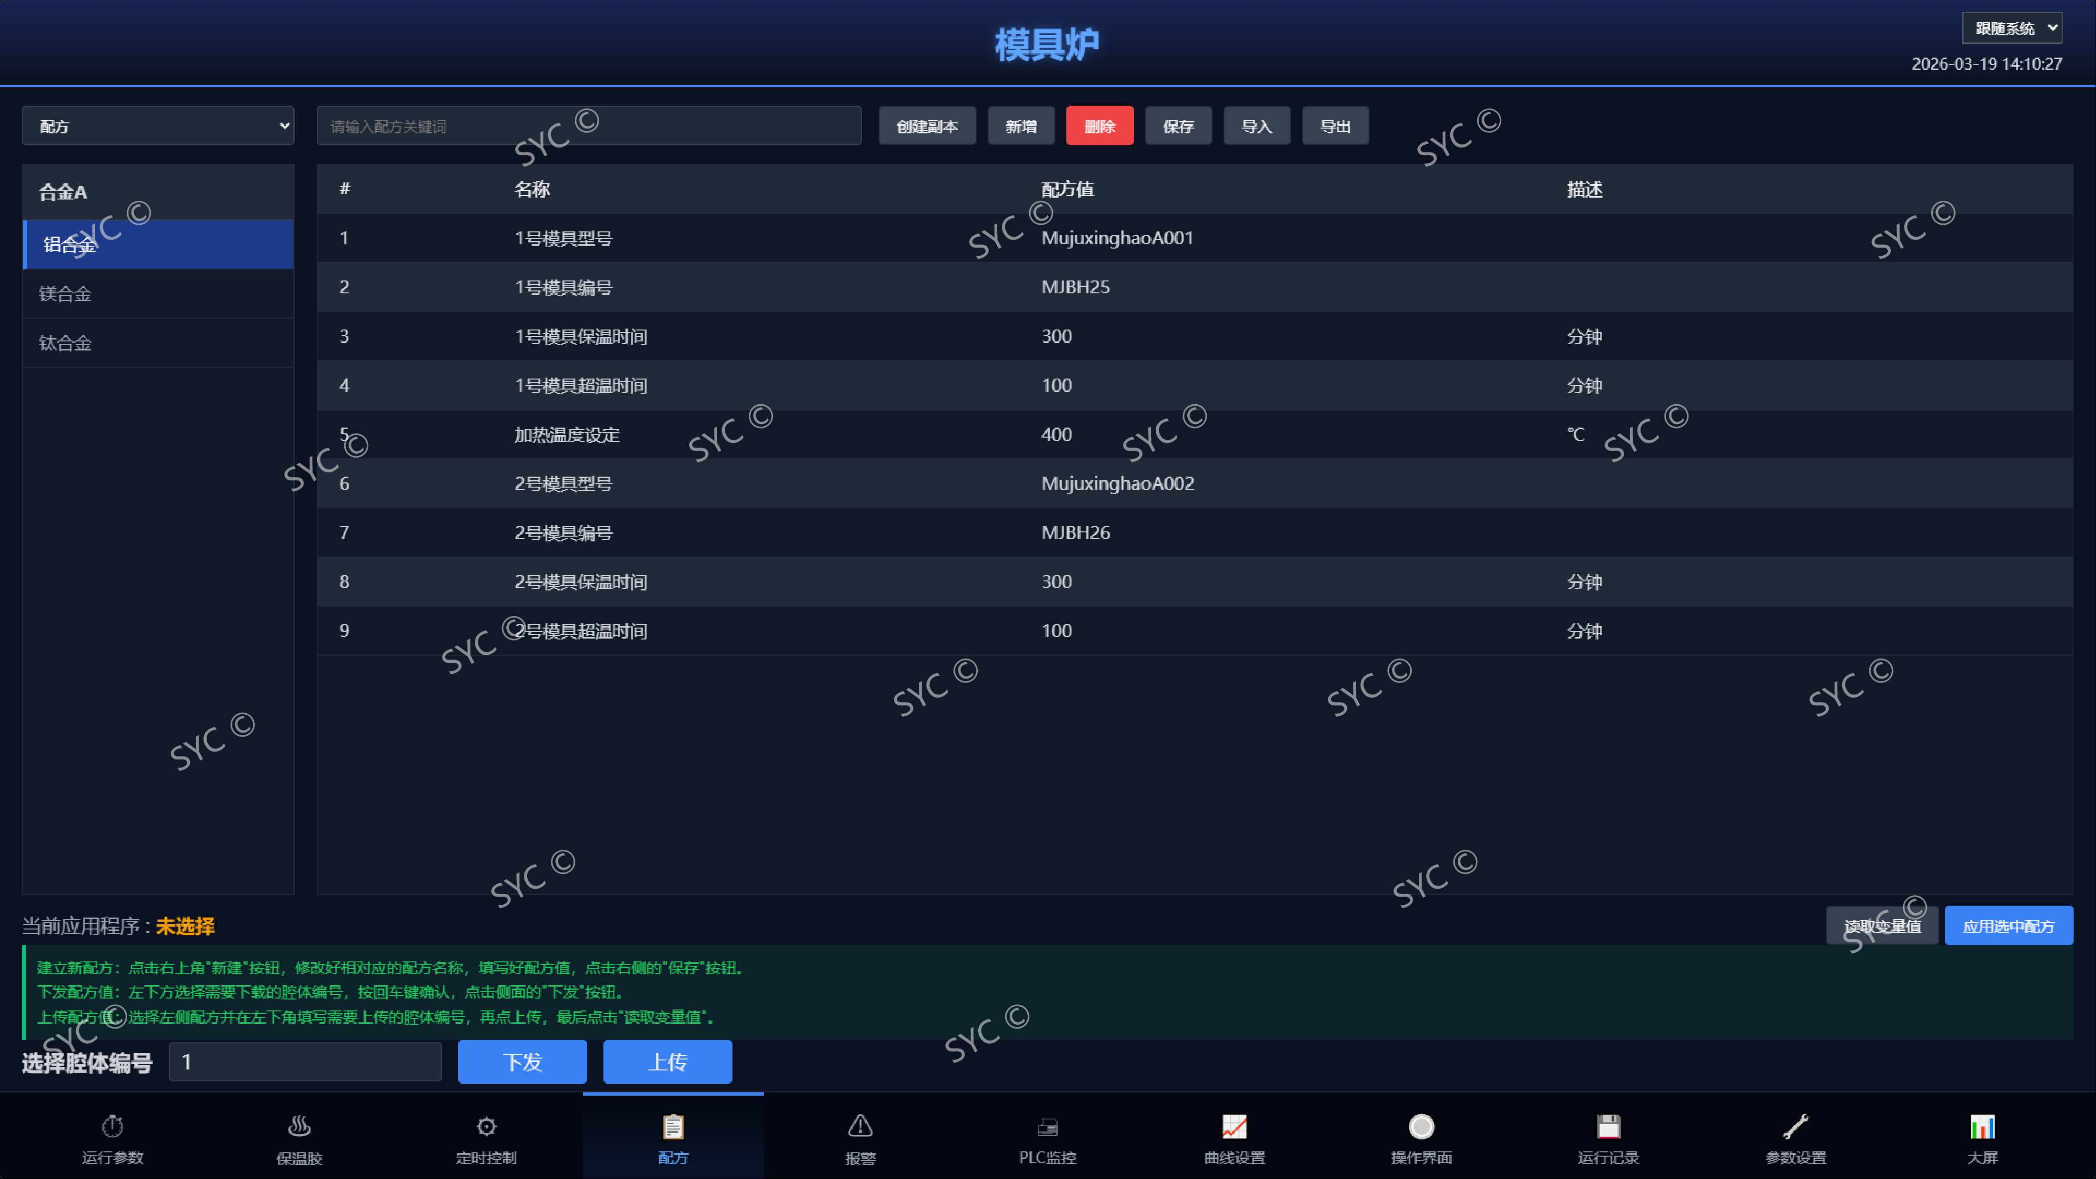The height and width of the screenshot is (1179, 2096).
Task: Click the 应用选中配方 button
Action: [2008, 926]
